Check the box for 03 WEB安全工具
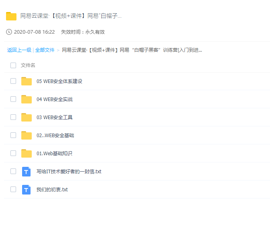Screen dimensions: 270x229 13,117
